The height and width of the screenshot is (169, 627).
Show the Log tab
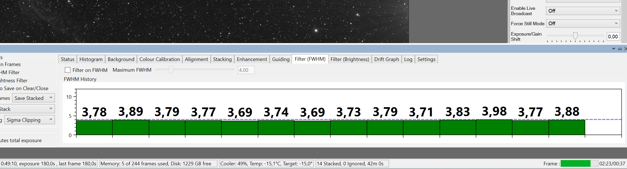click(x=408, y=59)
